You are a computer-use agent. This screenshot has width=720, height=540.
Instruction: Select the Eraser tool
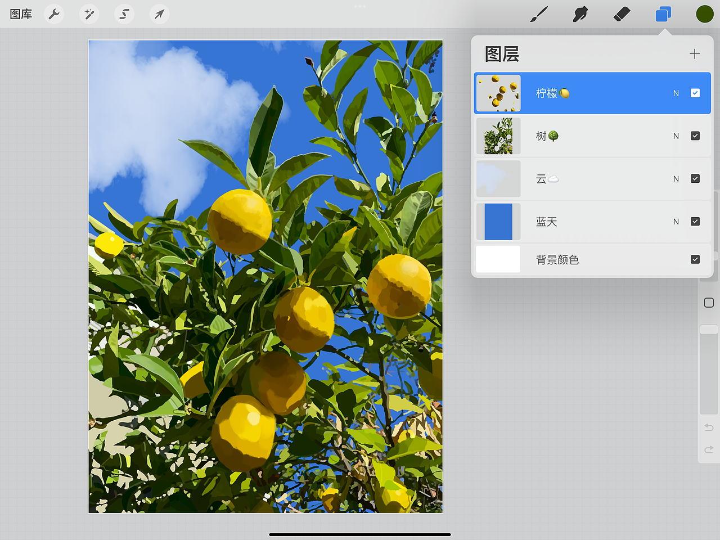[x=622, y=14]
